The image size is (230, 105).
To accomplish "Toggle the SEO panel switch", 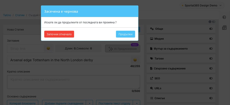I will (211, 78).
